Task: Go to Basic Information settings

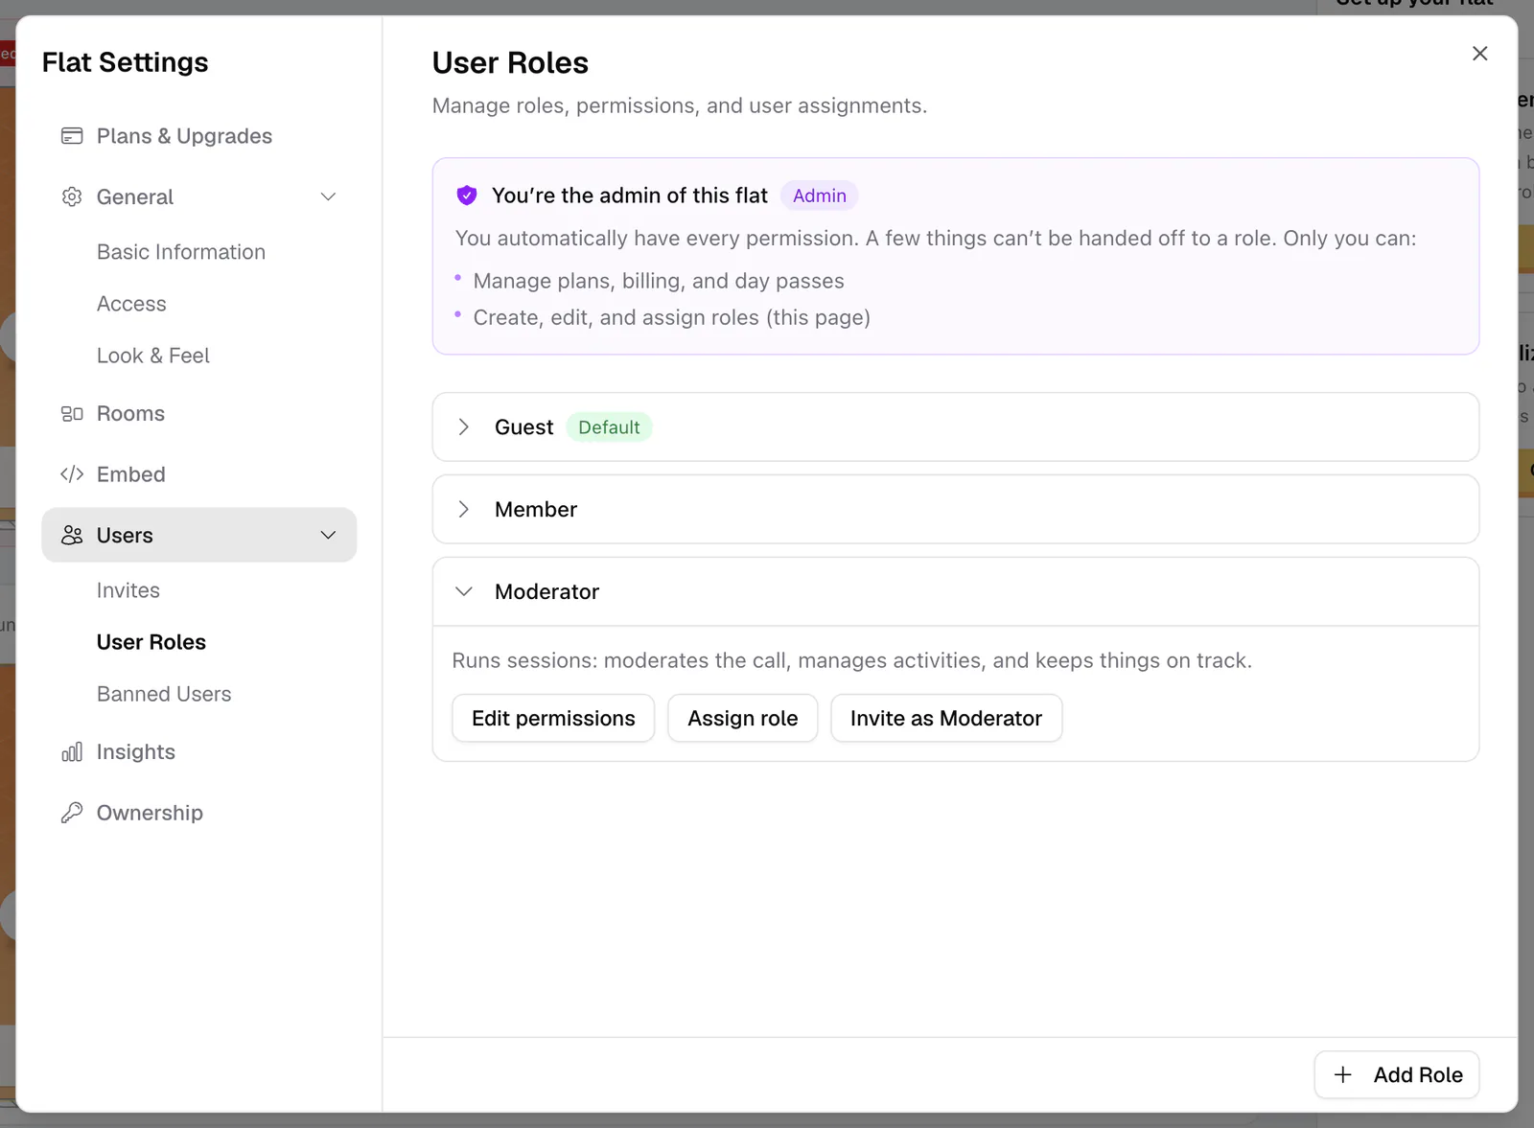Action: point(181,252)
